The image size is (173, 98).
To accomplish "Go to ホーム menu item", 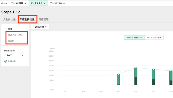I will [x=4, y=3].
